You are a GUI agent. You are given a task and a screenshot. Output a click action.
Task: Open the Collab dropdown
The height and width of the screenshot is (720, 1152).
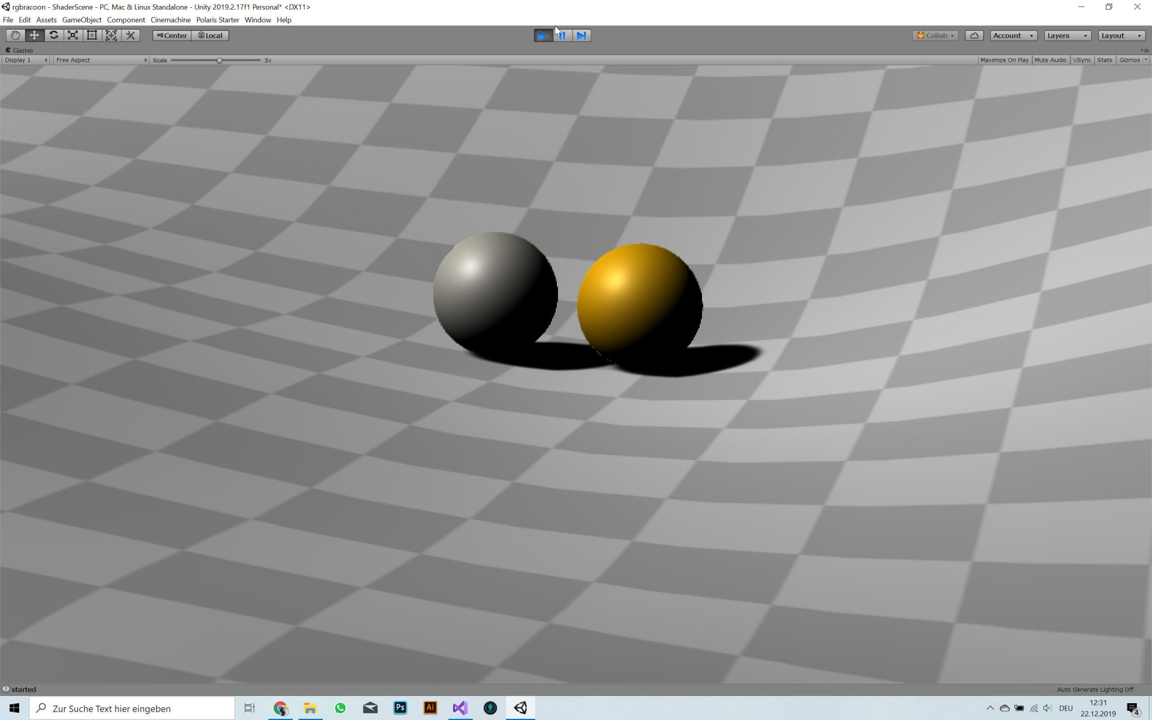pyautogui.click(x=935, y=35)
